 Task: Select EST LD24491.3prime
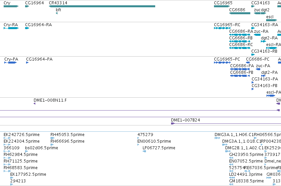tap(246, 174)
